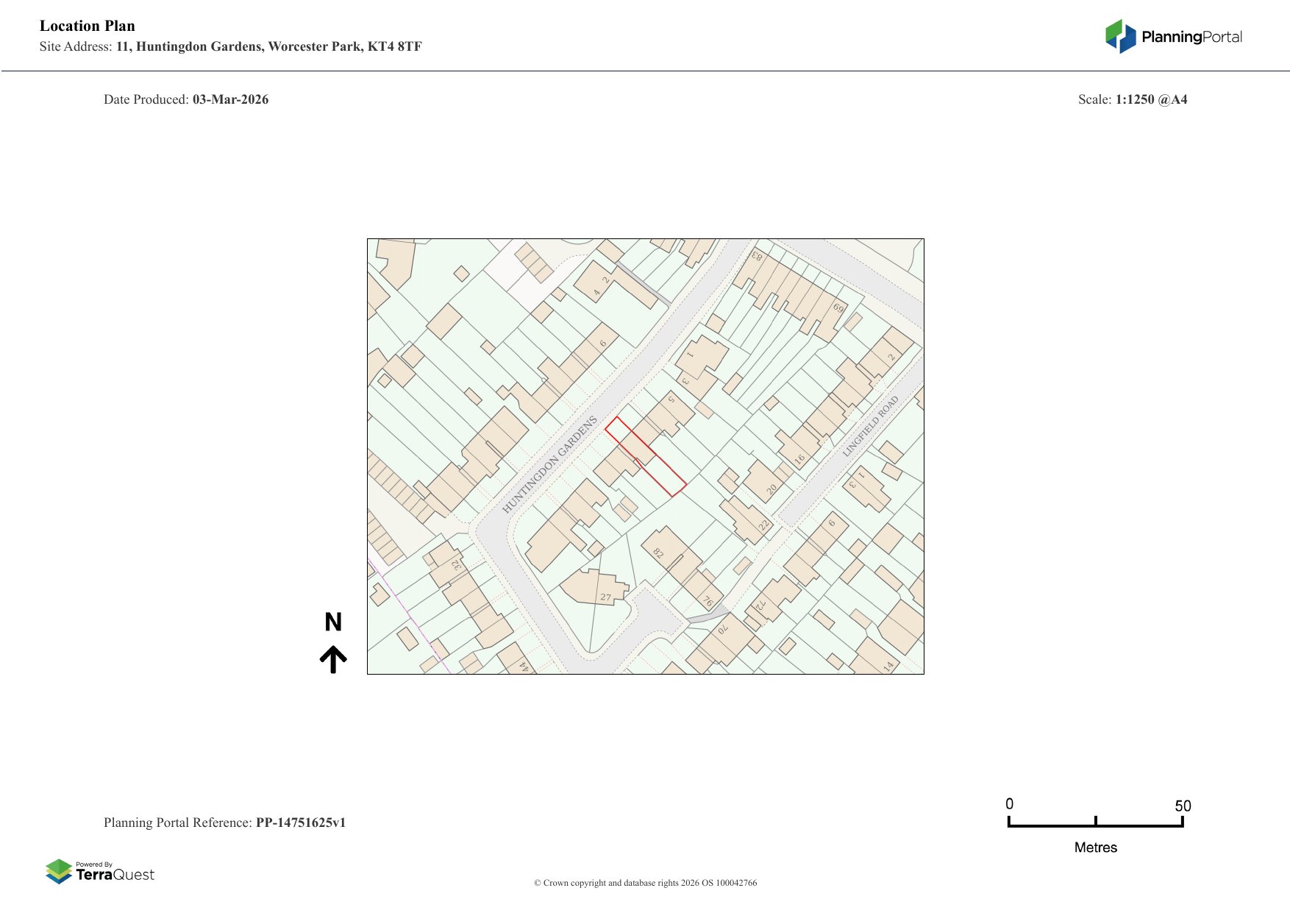Click the Scale 1:1250 @A4 text
Screen dimensions: 1290x913
point(1133,99)
